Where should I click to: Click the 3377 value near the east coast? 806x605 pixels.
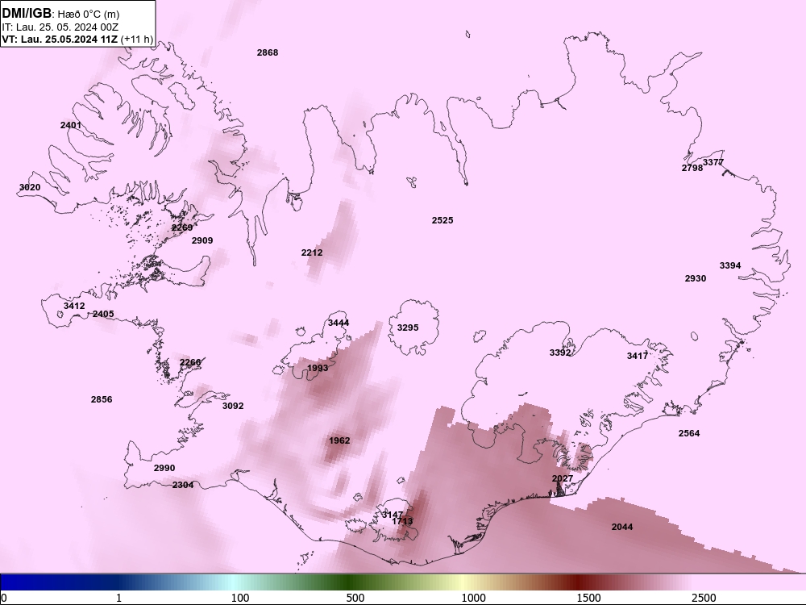click(713, 163)
